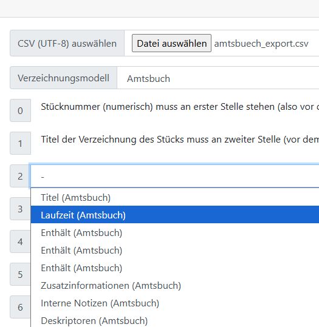Select Zusatzinformationen (Amtsbuch) in dropdown list
Image resolution: width=319 pixels, height=327 pixels.
174,285
